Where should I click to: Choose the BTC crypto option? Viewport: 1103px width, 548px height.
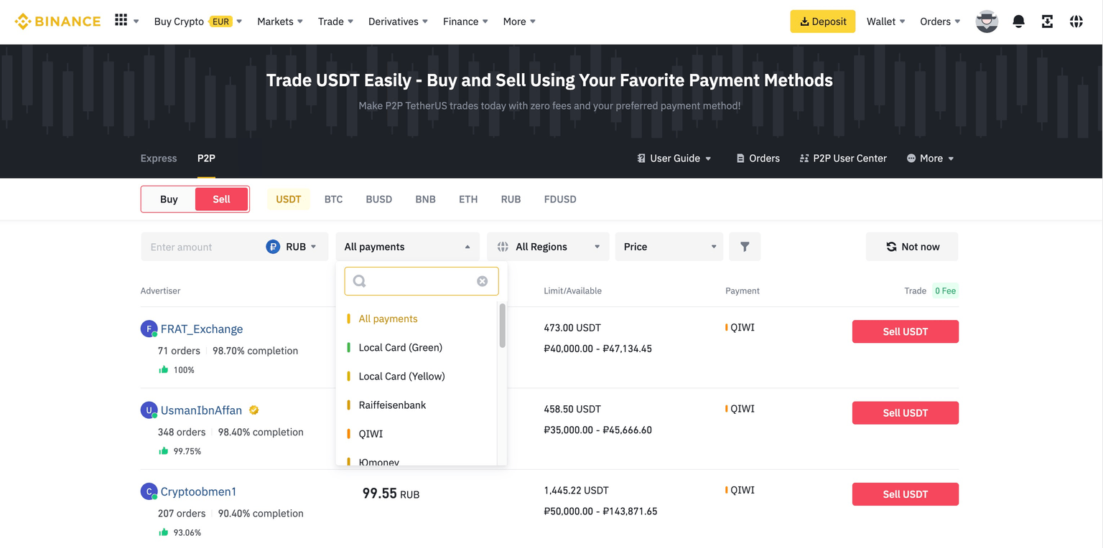point(333,199)
